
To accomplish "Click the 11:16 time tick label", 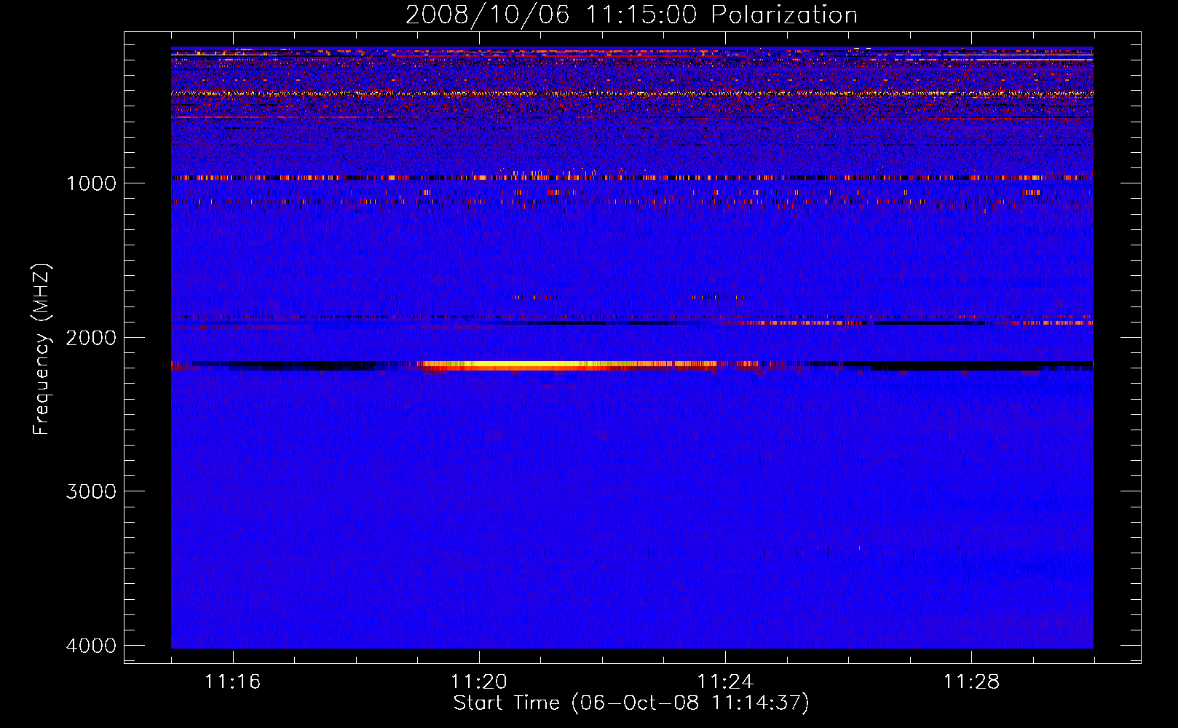I will (x=232, y=681).
